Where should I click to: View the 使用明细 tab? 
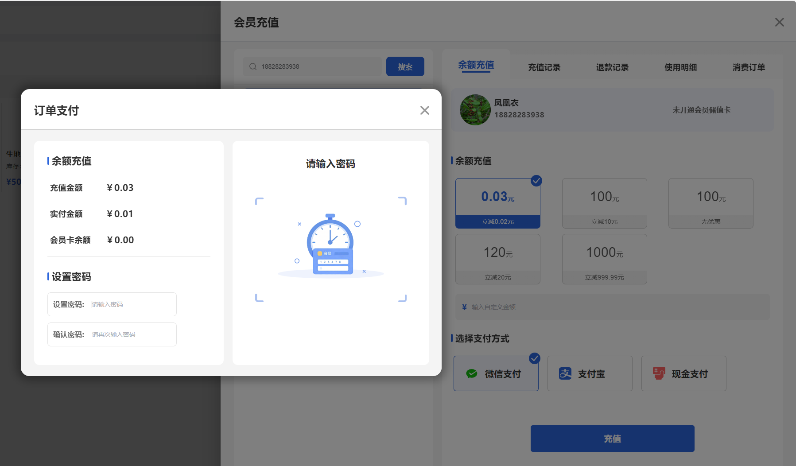(x=680, y=67)
